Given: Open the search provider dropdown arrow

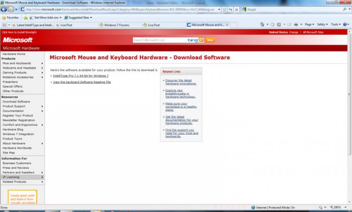Looking at the screenshot, I should coord(350,9).
